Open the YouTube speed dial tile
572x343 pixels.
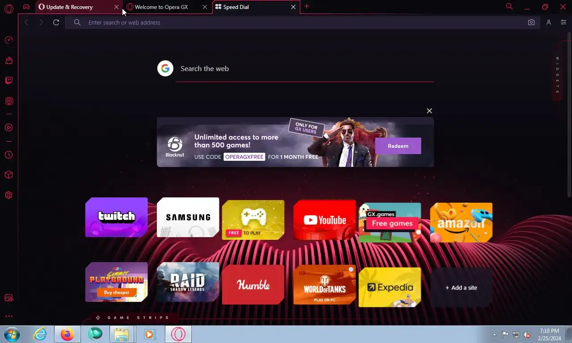pyautogui.click(x=324, y=220)
